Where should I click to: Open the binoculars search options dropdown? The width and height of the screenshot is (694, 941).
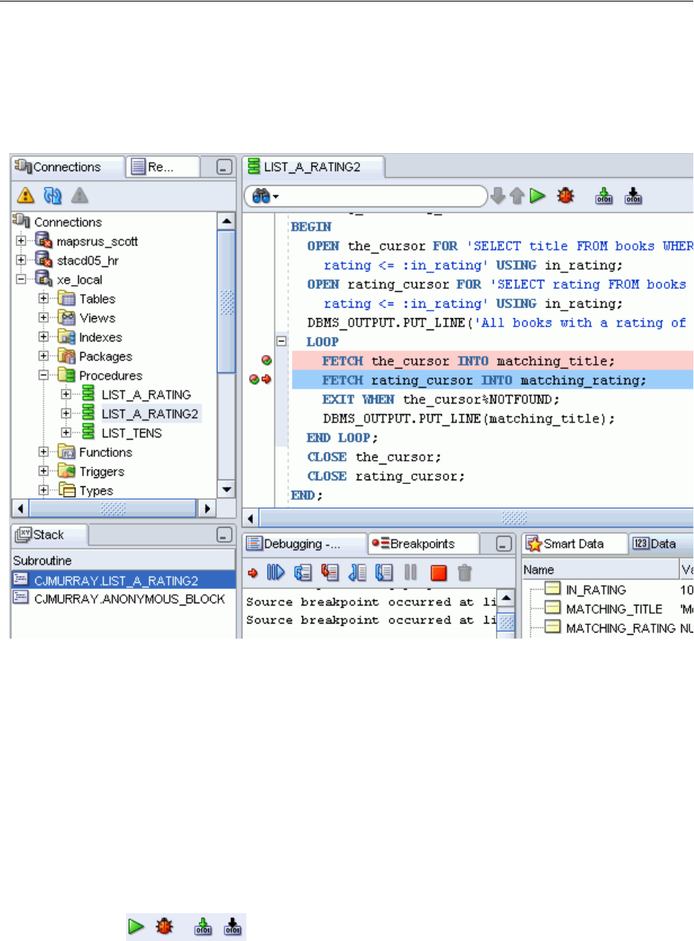pyautogui.click(x=266, y=197)
